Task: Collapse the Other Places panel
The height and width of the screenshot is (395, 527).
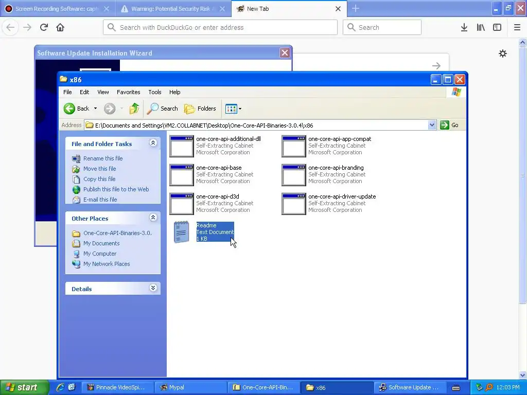Action: (153, 218)
